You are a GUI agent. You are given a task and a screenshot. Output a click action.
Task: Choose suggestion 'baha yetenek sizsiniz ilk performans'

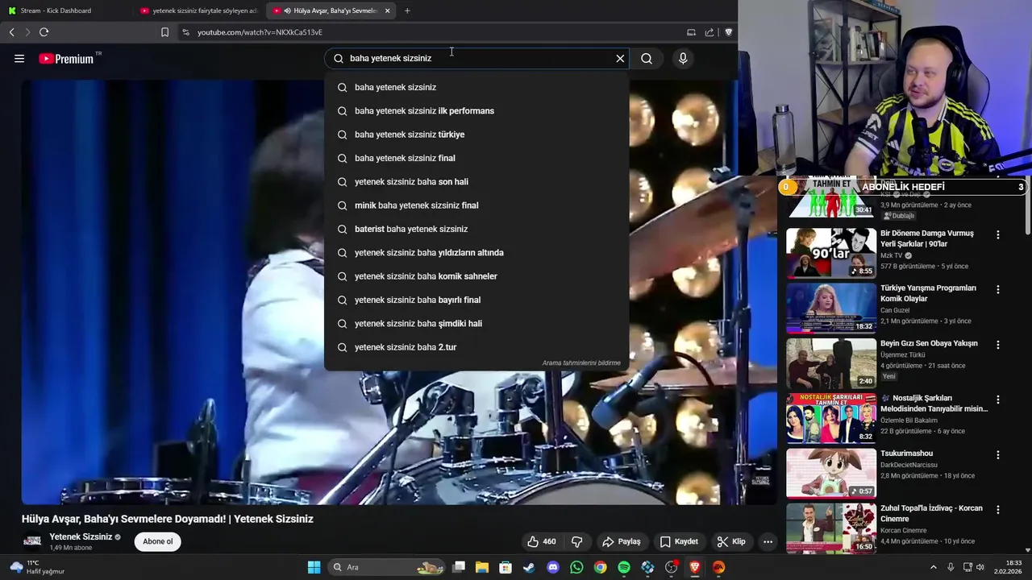coord(476,110)
